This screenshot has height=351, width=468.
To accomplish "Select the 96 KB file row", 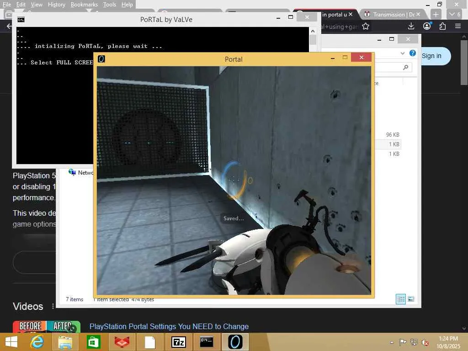I will [388, 135].
